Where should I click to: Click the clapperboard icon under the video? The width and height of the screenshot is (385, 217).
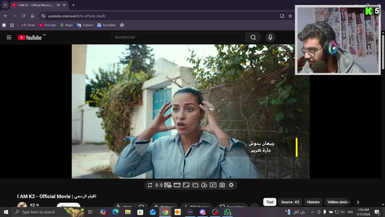tap(177, 185)
